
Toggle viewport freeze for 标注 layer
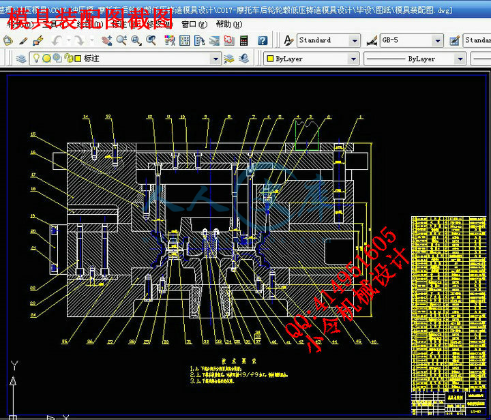coord(57,58)
